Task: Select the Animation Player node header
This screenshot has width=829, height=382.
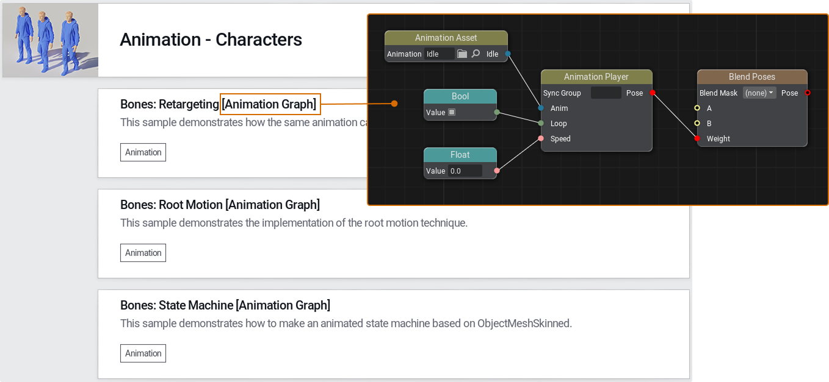Action: click(x=596, y=77)
